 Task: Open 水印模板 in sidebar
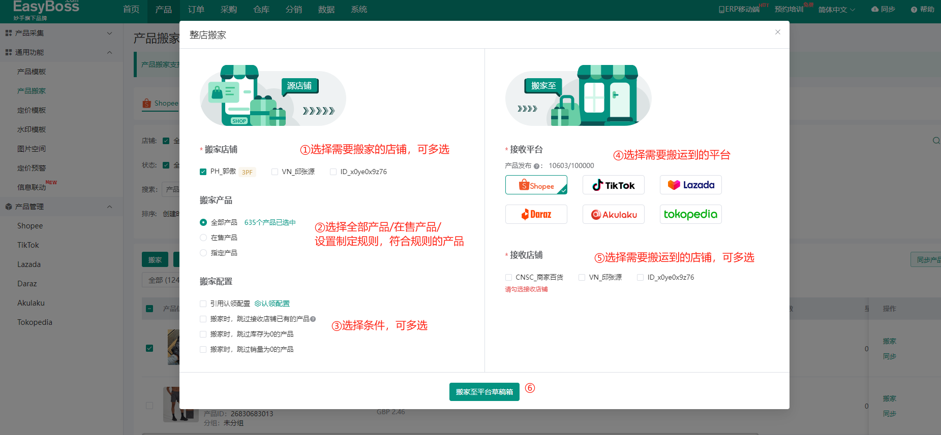tap(32, 129)
